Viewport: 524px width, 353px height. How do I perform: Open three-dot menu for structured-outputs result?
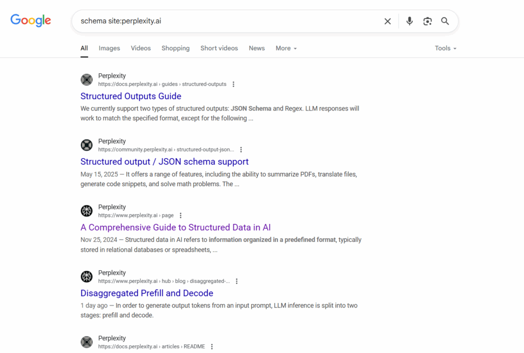(x=233, y=84)
